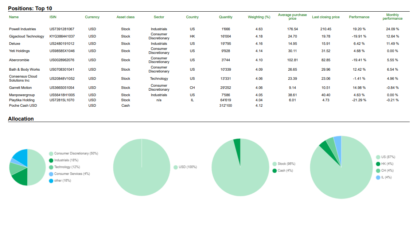Click the IL (4%) legend dot

[x=378, y=177]
